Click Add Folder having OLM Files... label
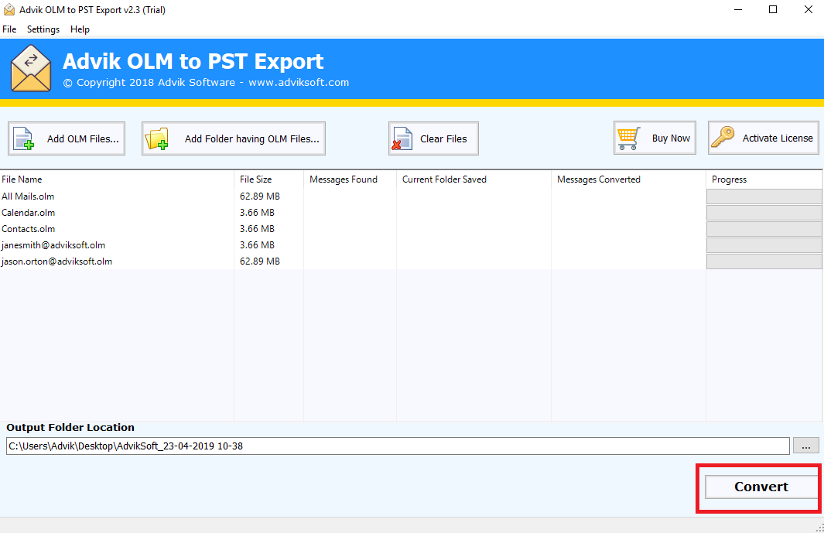 251,138
